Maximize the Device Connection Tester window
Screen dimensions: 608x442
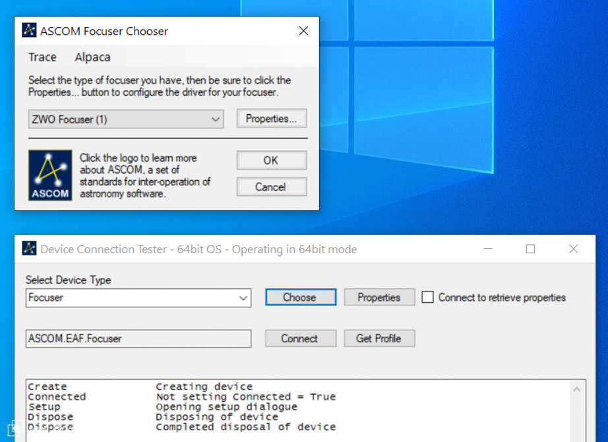pos(530,249)
